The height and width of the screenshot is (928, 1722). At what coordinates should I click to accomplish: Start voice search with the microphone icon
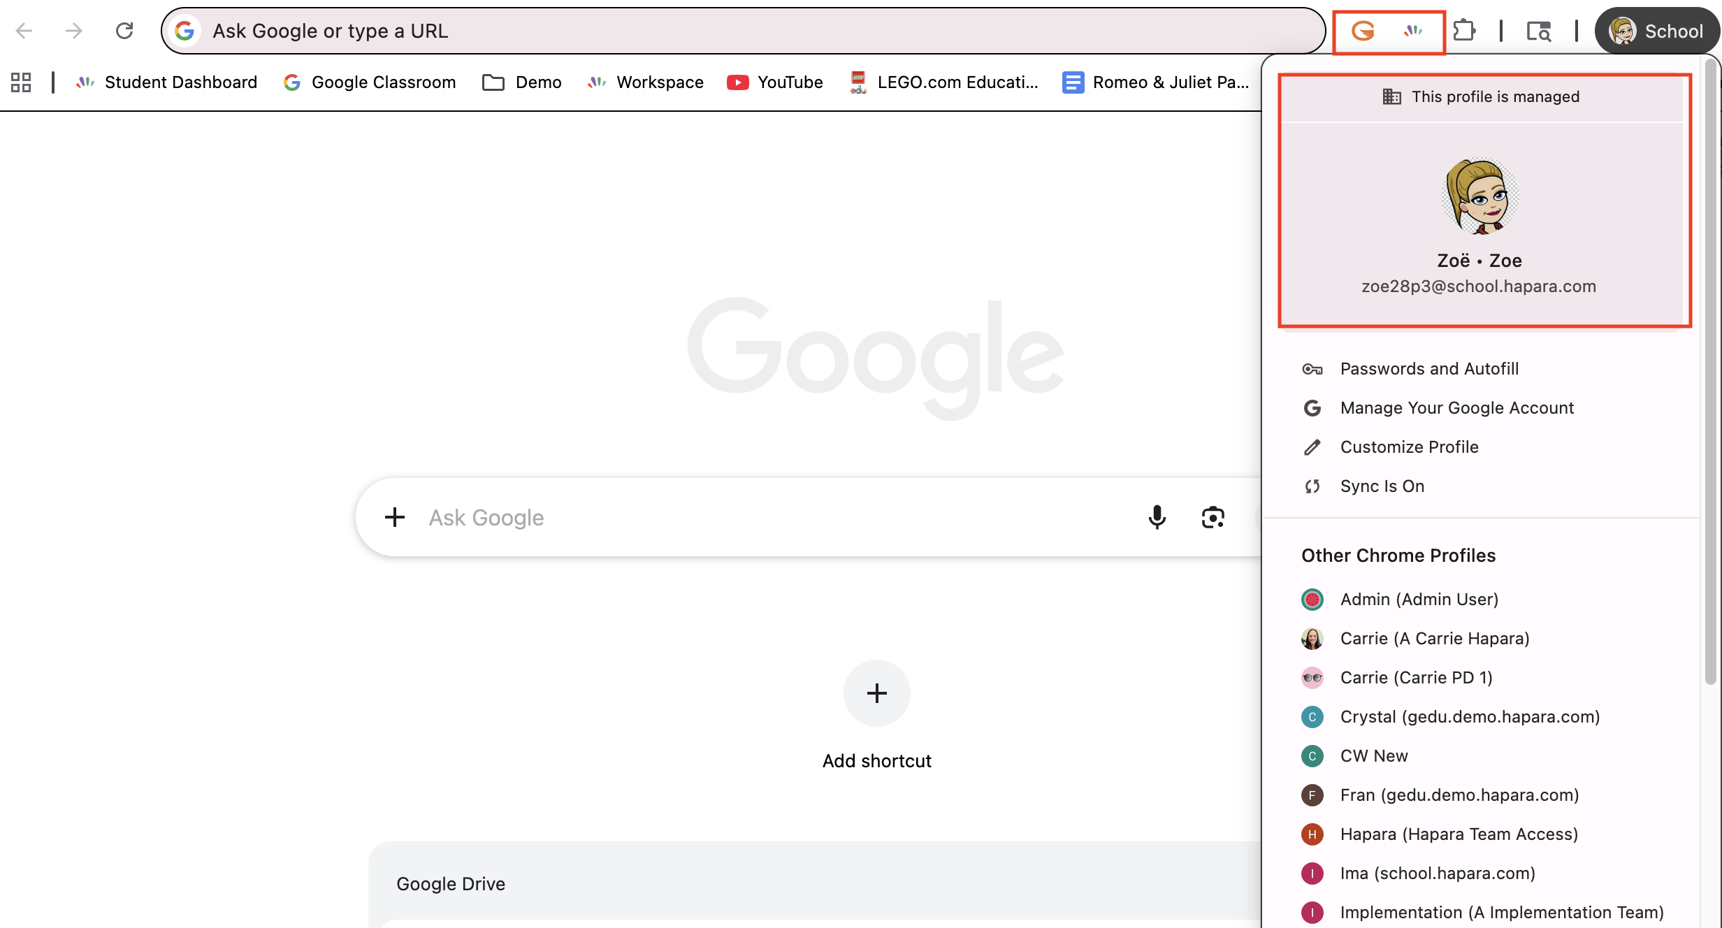click(x=1157, y=517)
